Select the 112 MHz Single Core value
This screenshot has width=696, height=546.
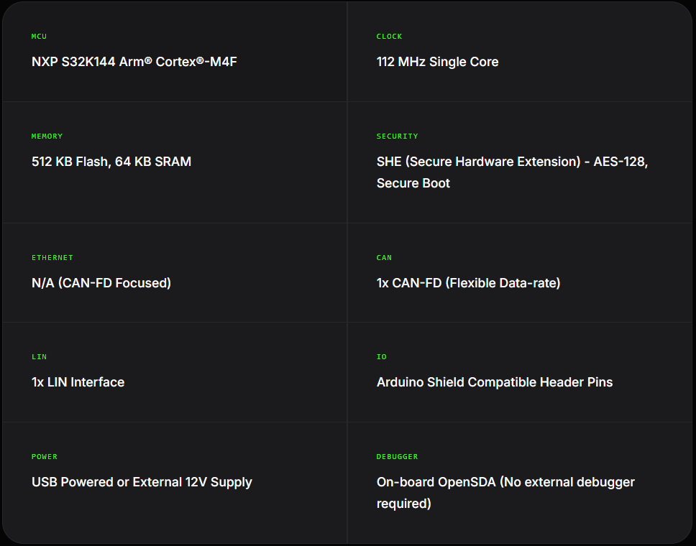pos(437,62)
